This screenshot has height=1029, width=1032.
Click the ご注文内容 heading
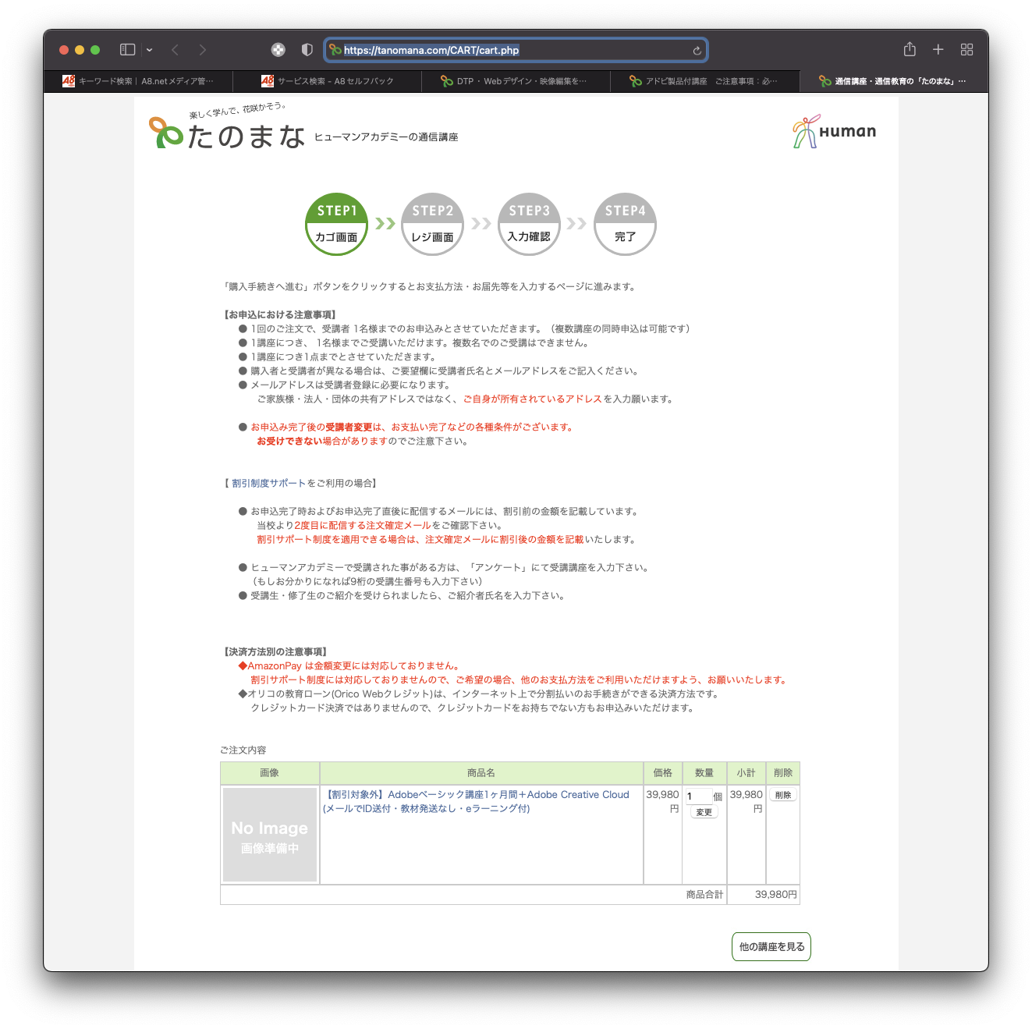tap(243, 750)
